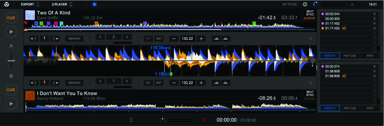Click the deck B record button
Screen dimensions: 384x126
point(204,120)
